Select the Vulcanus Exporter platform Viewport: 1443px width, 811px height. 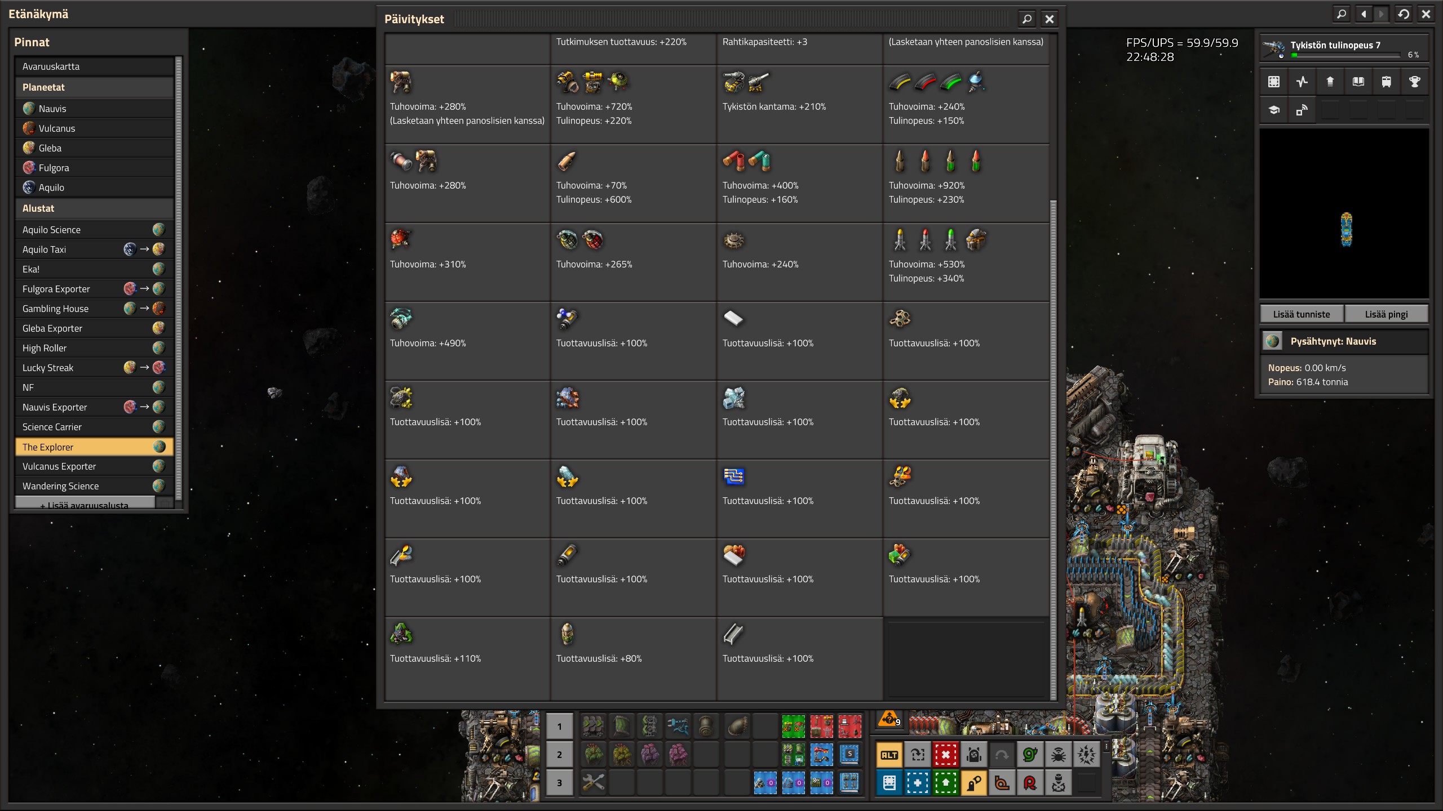coord(95,466)
